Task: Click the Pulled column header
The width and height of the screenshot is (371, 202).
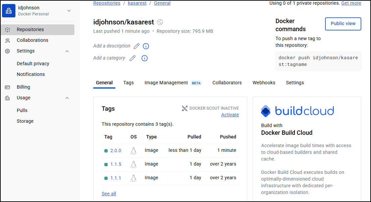Action: click(194, 137)
